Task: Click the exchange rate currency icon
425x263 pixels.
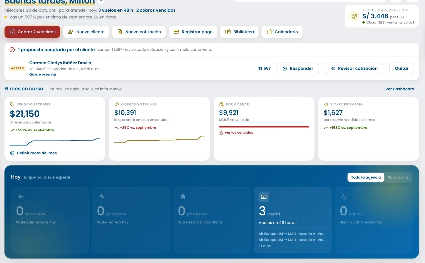Action: (354, 16)
